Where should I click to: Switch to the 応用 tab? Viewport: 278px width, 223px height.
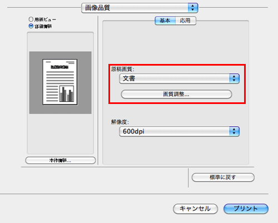point(186,21)
